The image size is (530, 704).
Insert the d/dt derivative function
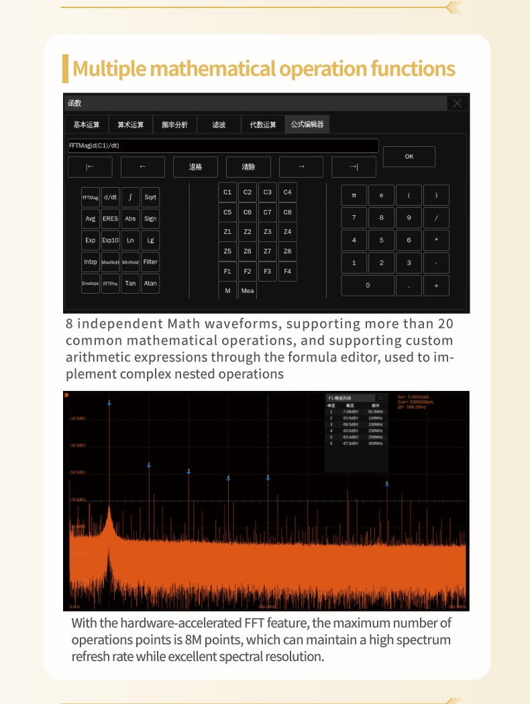111,197
